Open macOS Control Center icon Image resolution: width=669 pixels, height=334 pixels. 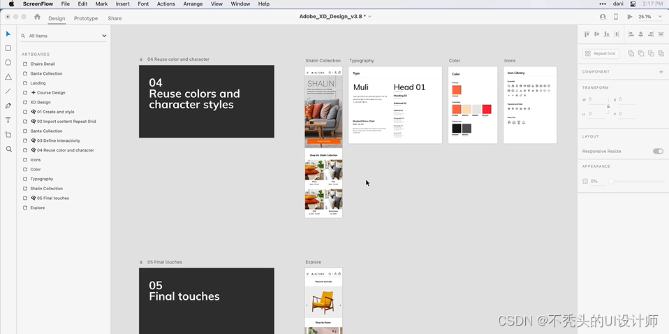point(632,4)
